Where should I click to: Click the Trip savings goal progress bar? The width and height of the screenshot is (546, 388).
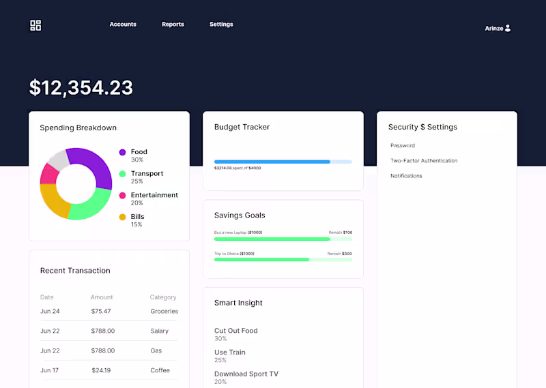(283, 260)
